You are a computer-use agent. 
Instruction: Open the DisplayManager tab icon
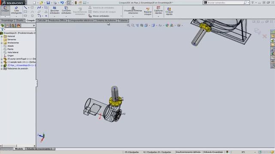[x=18, y=26]
